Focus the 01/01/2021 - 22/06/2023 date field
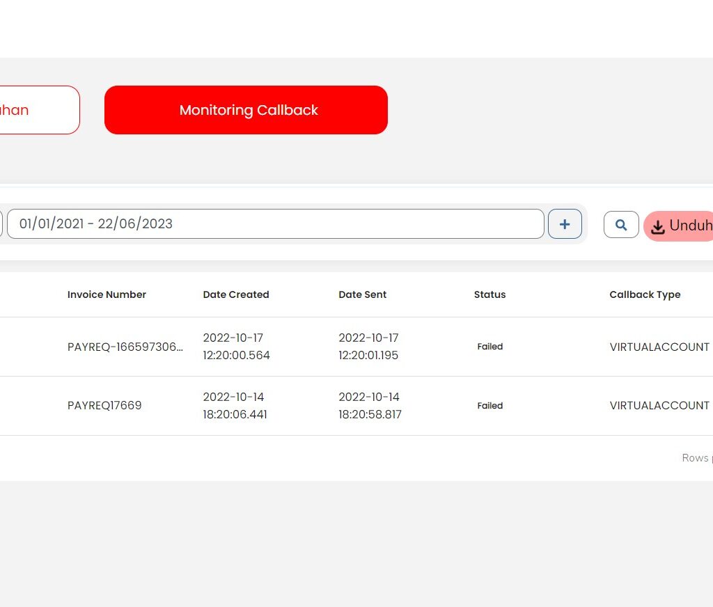This screenshot has width=713, height=607. pyautogui.click(x=275, y=224)
